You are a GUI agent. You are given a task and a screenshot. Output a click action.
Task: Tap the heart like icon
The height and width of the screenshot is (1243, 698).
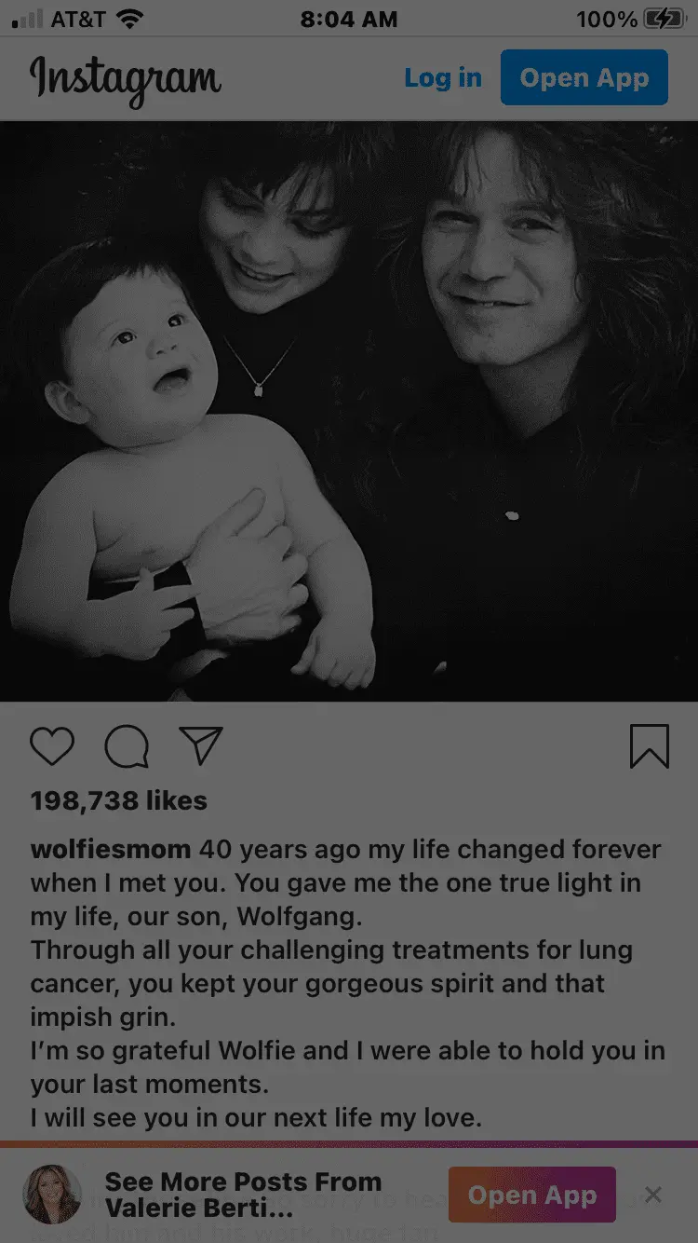pos(52,746)
